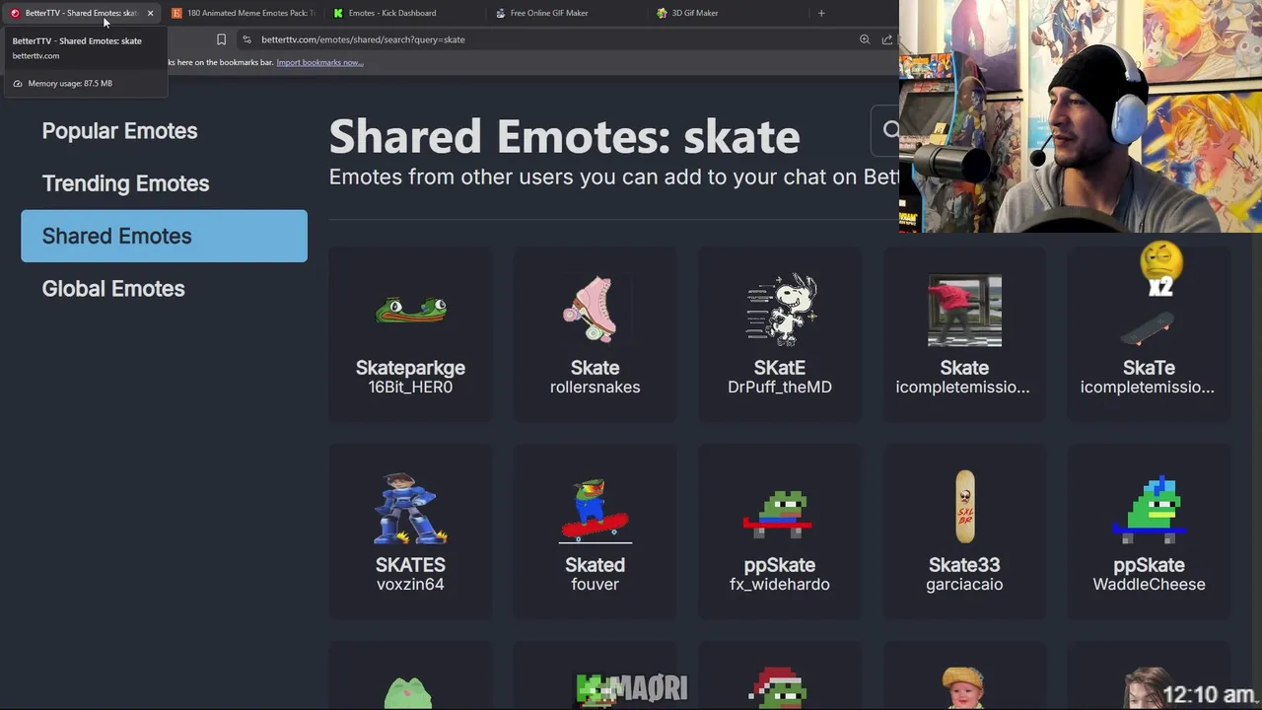Click the emote search magnifier icon
Image resolution: width=1262 pixels, height=710 pixels.
pyautogui.click(x=891, y=131)
